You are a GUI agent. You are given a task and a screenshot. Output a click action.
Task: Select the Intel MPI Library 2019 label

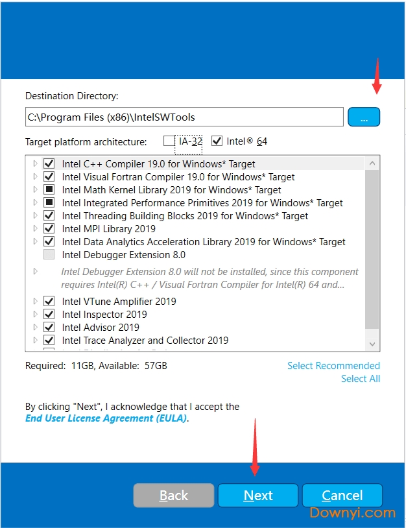coord(108,228)
